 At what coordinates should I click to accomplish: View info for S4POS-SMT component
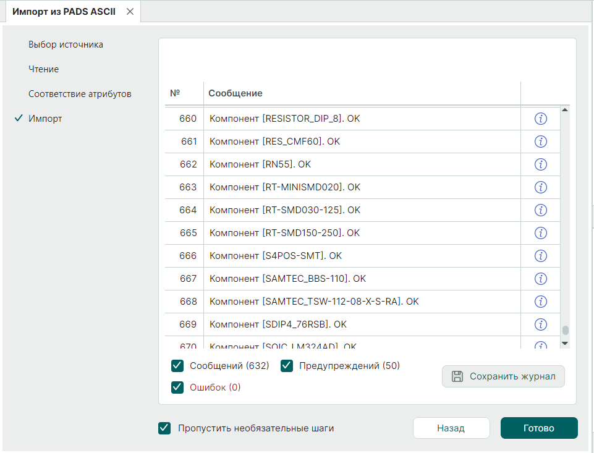[540, 256]
